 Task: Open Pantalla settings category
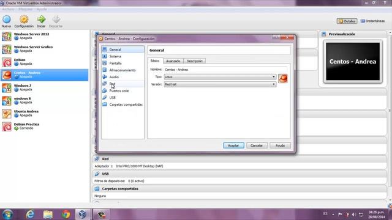pyautogui.click(x=123, y=63)
